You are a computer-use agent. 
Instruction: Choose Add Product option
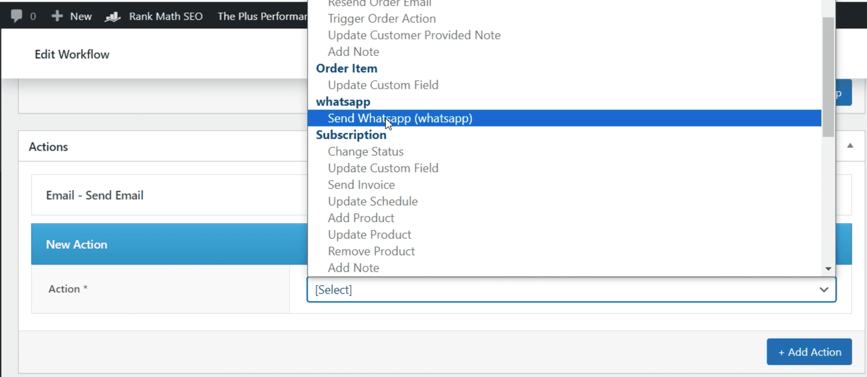(x=361, y=218)
